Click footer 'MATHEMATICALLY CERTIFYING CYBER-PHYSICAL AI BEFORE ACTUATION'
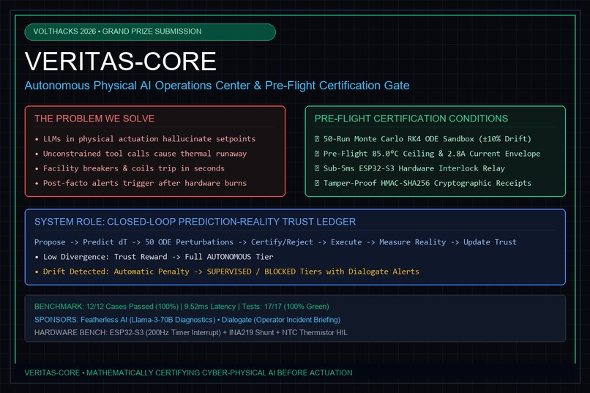This screenshot has height=393, width=590. point(220,373)
